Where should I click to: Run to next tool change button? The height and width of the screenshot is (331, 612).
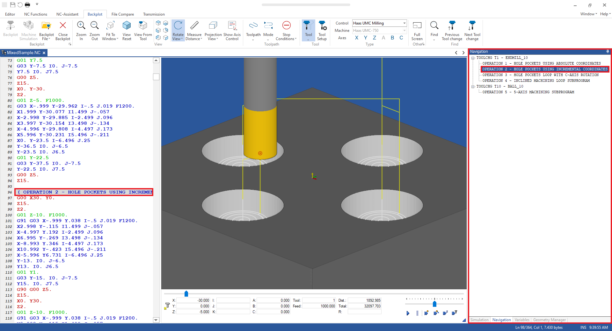(x=455, y=313)
